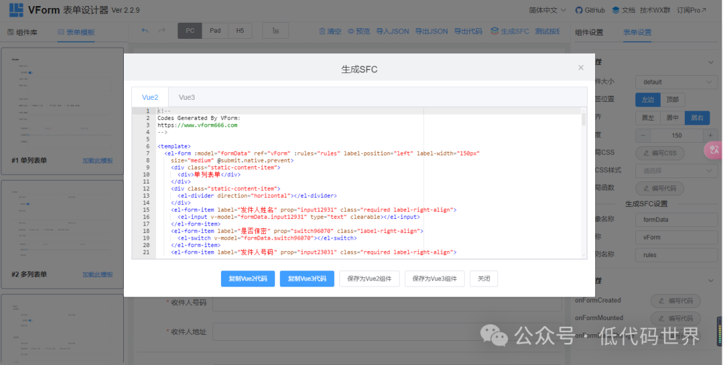Click the plus stepper for label width
Viewport: 723px width, 365px height.
point(710,135)
